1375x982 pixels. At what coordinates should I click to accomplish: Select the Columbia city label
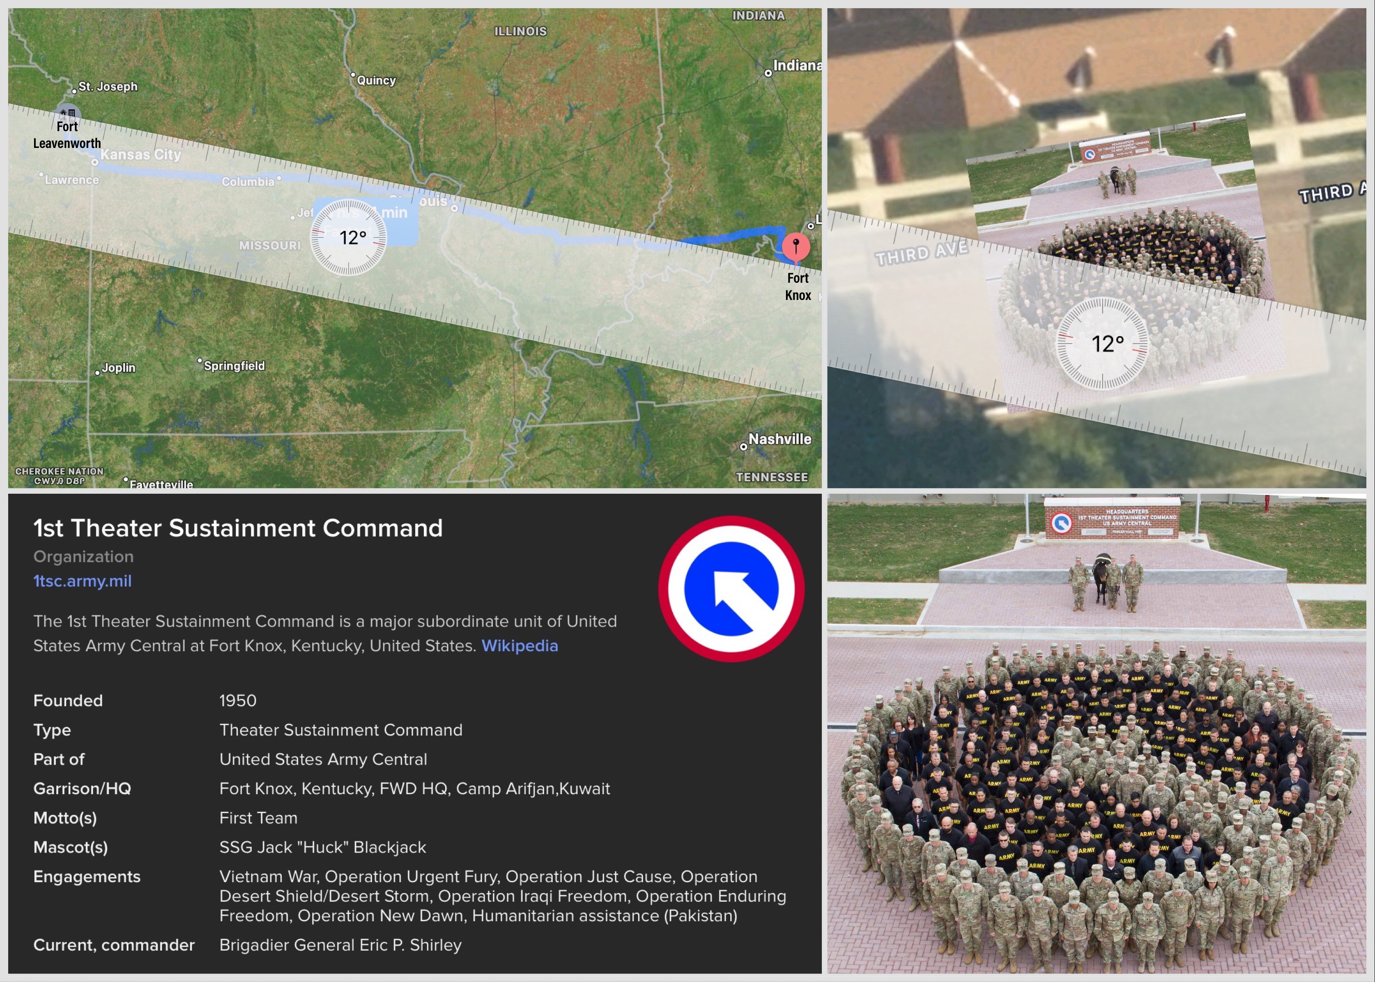tap(248, 182)
